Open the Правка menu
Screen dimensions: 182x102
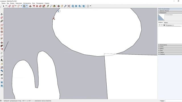point(3,3)
